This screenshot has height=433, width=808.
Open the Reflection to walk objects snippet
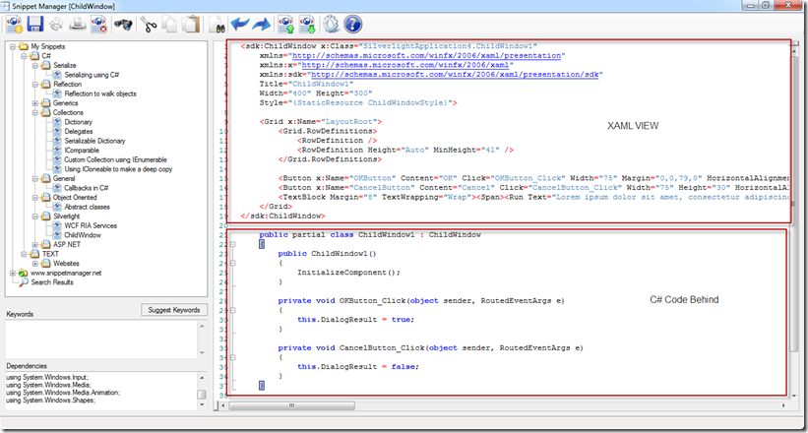click(x=100, y=93)
